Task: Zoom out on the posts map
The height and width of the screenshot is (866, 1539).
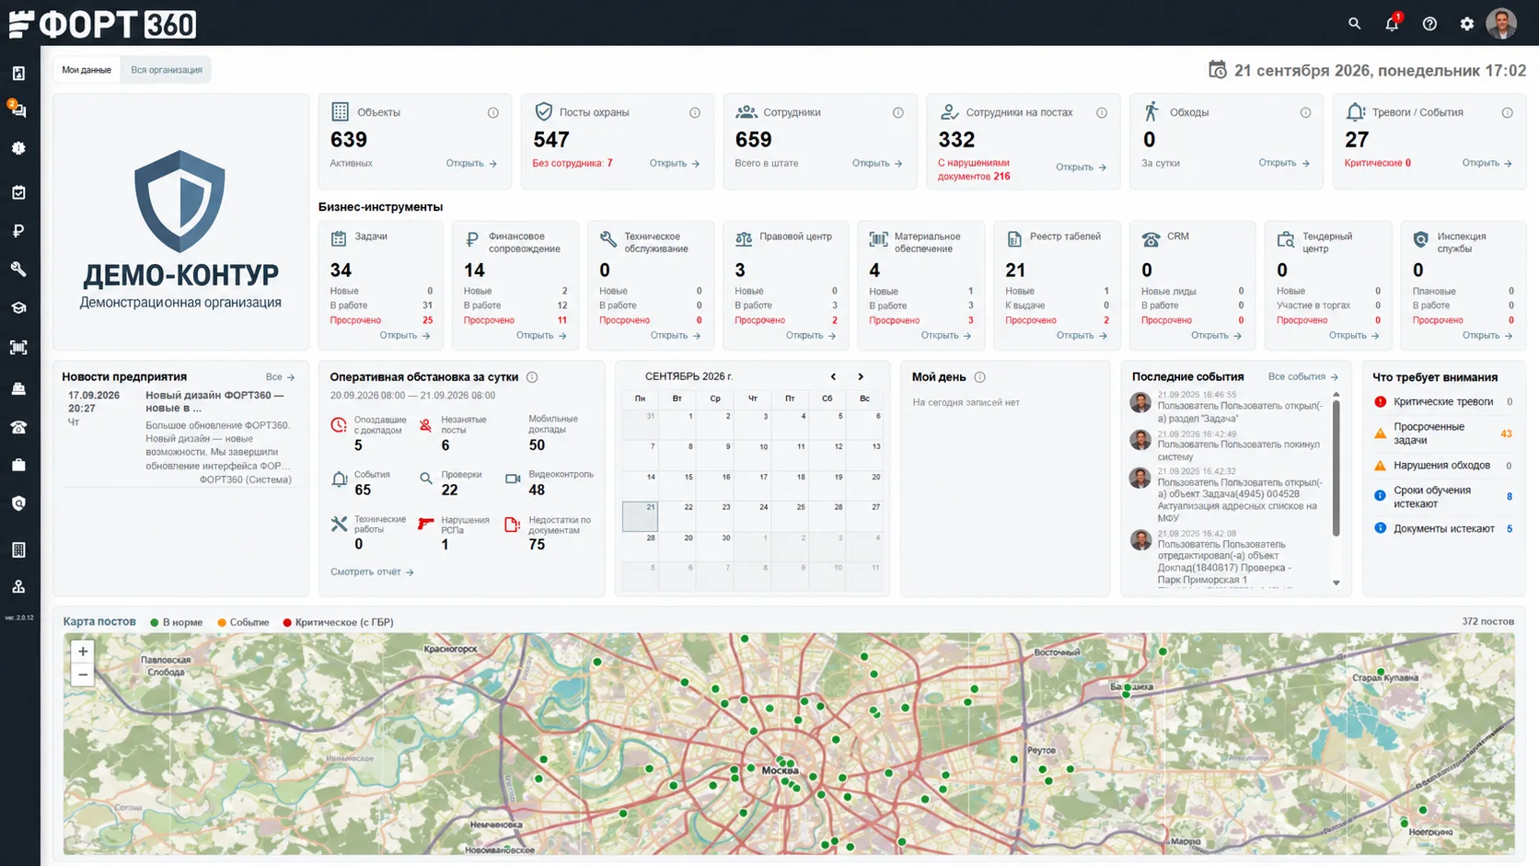Action: tap(83, 675)
